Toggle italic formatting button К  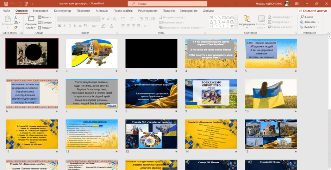tap(64, 26)
